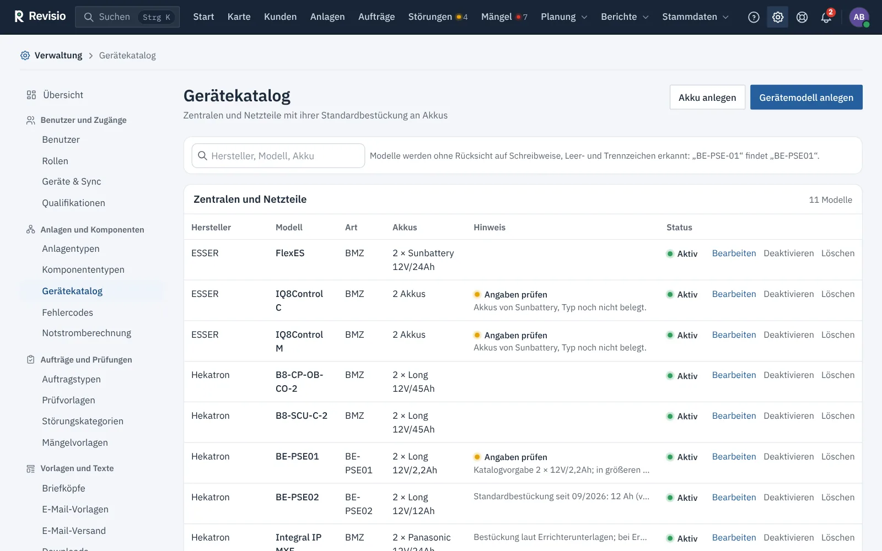Click the magnifier icon in catalog search
The height and width of the screenshot is (551, 882).
click(203, 155)
